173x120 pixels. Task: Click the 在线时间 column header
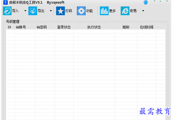pyautogui.click(x=147, y=27)
